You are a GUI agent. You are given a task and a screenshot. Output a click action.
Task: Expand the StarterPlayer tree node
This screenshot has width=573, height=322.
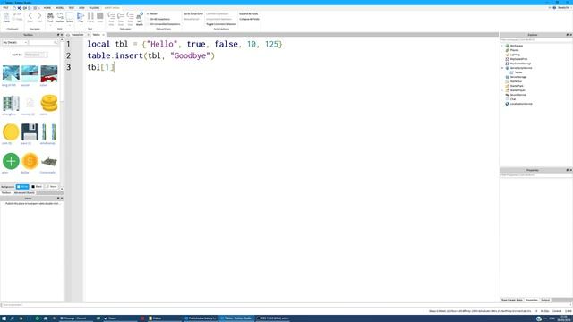(502, 90)
